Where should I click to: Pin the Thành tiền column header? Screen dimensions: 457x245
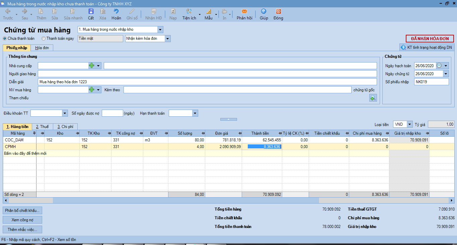pos(280,133)
